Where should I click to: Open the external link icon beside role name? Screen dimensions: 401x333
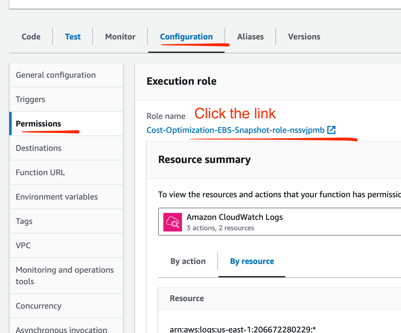click(x=331, y=130)
